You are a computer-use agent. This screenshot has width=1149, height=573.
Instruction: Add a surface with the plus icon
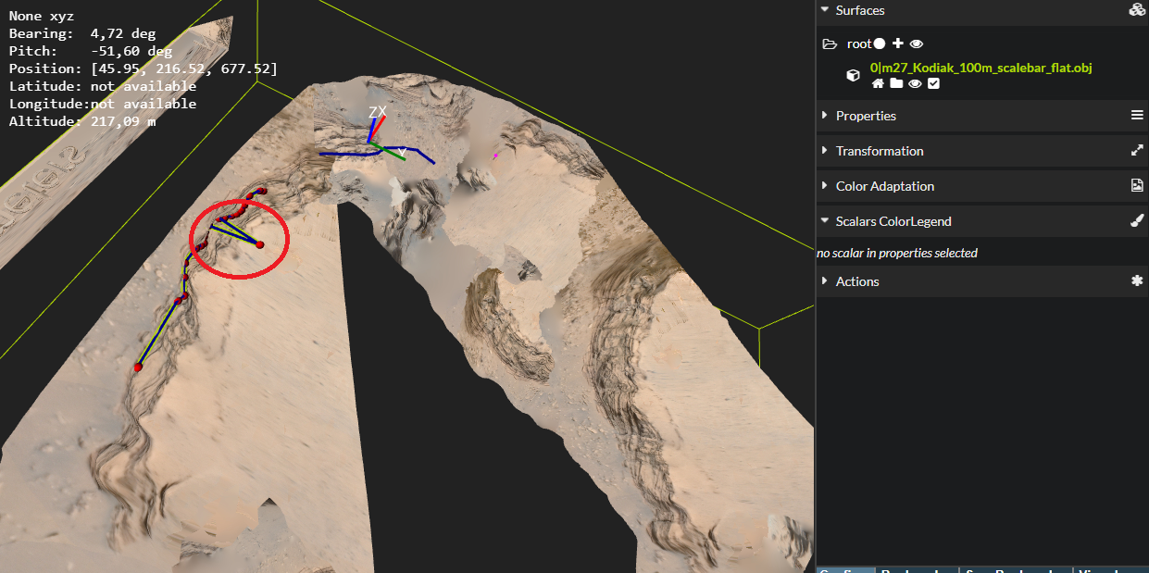click(897, 44)
